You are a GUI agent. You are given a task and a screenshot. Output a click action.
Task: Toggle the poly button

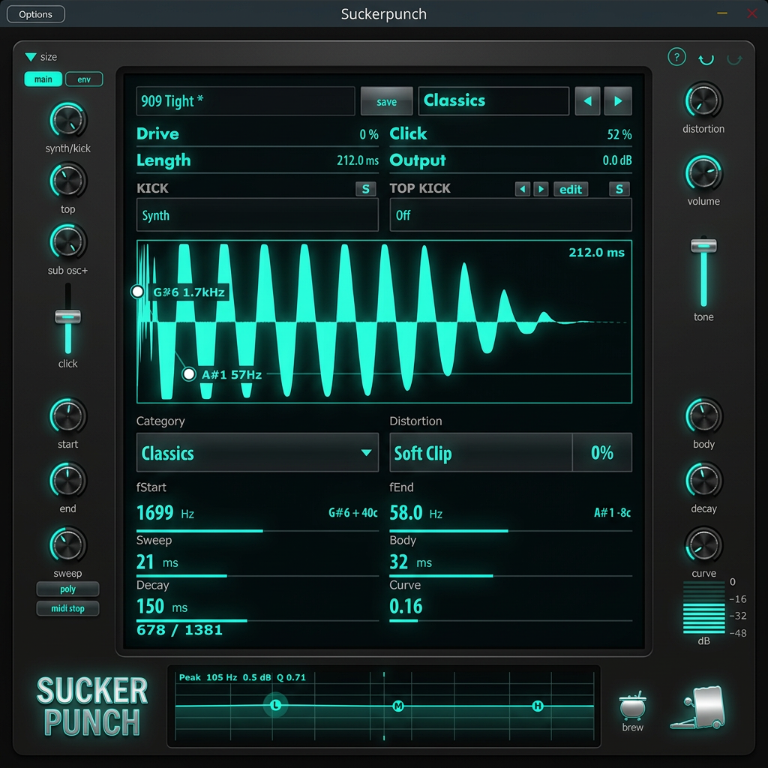coord(67,589)
